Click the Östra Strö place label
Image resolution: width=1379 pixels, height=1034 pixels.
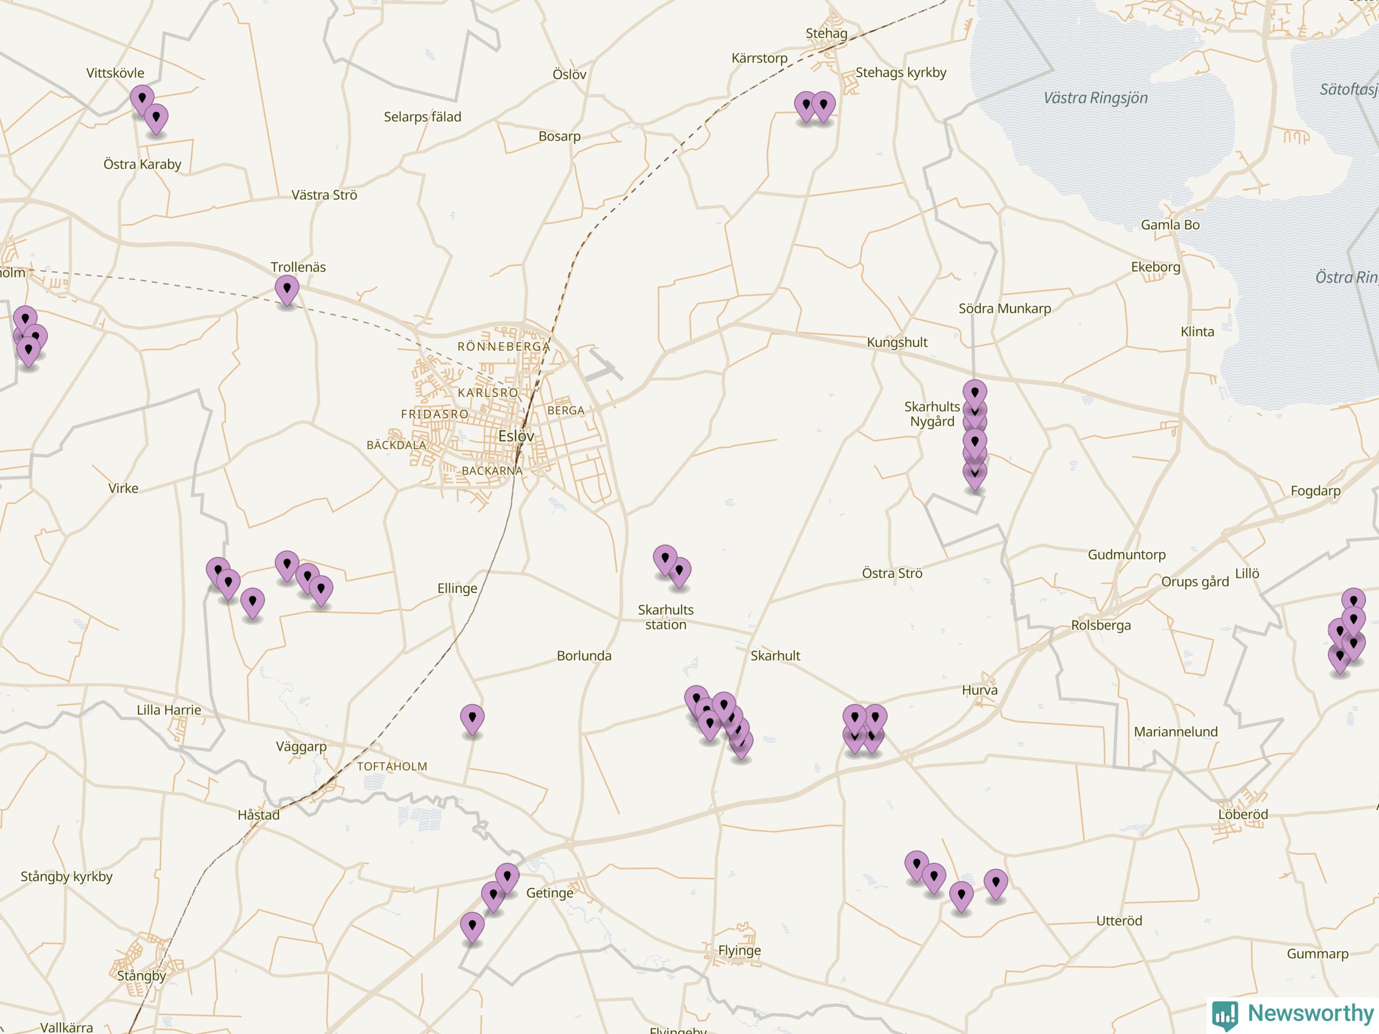(x=892, y=574)
